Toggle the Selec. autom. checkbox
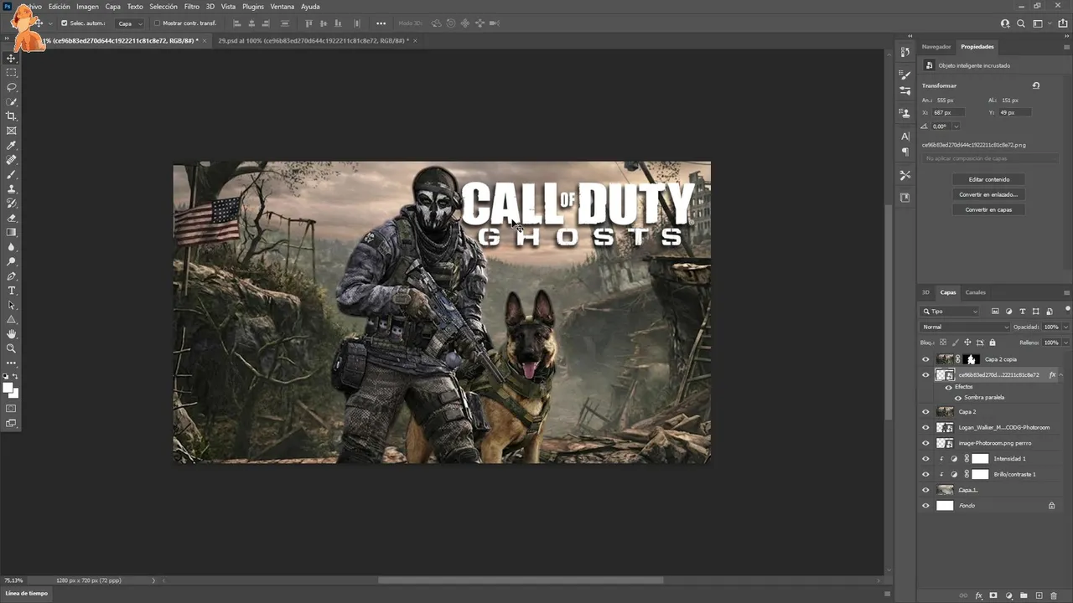Image resolution: width=1073 pixels, height=603 pixels. click(64, 23)
